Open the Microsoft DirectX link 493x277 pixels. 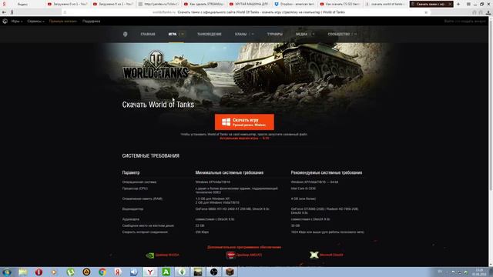tap(331, 255)
